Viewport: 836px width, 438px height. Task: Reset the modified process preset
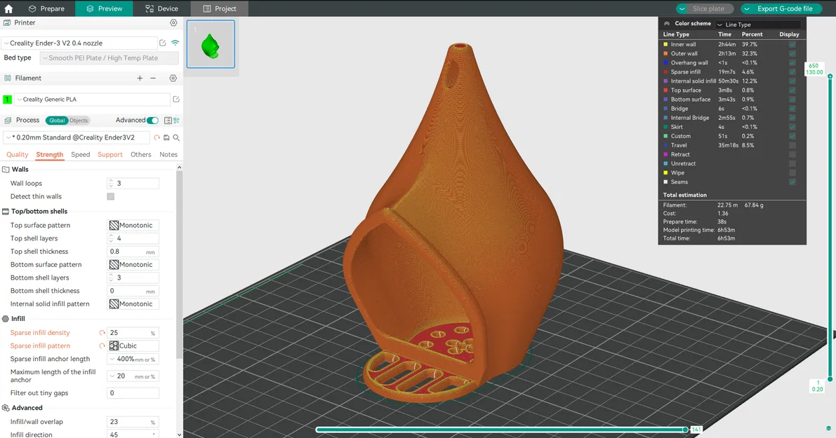coord(157,138)
